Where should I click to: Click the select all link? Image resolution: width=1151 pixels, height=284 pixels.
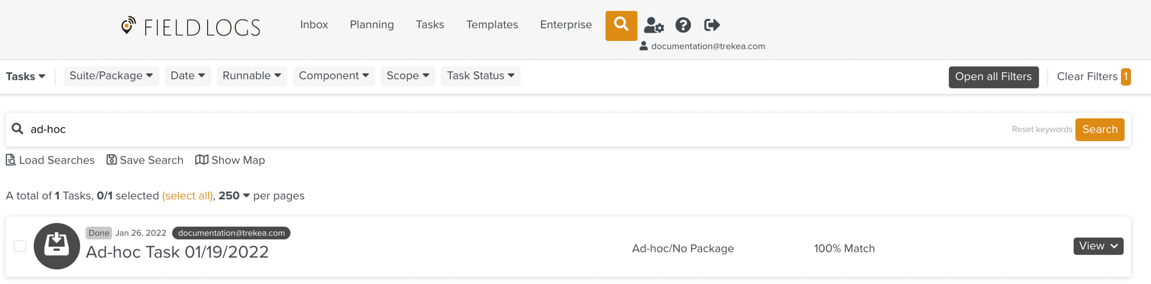(x=187, y=196)
